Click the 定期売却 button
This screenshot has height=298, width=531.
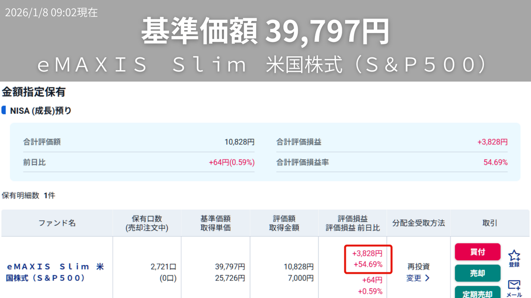tap(477, 293)
